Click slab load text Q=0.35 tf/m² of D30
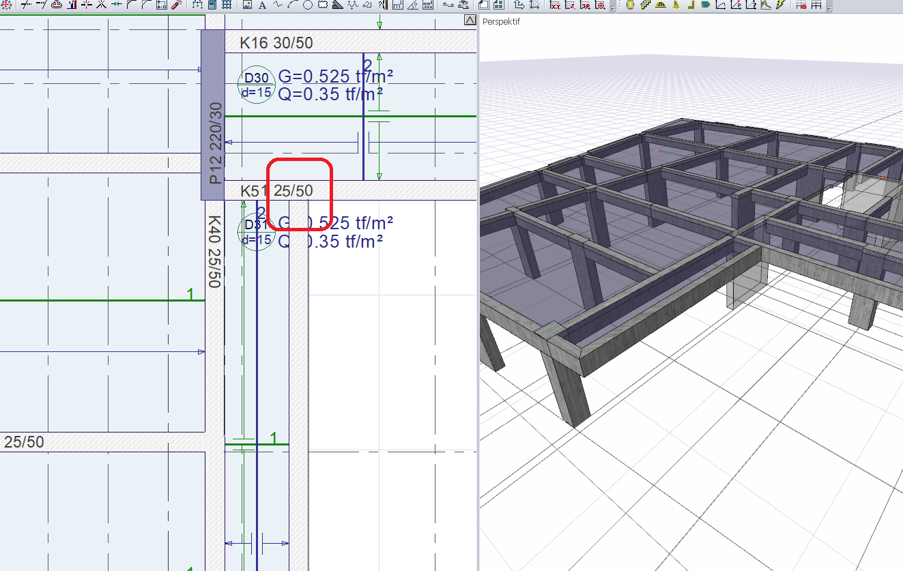The width and height of the screenshot is (903, 571). coord(330,94)
